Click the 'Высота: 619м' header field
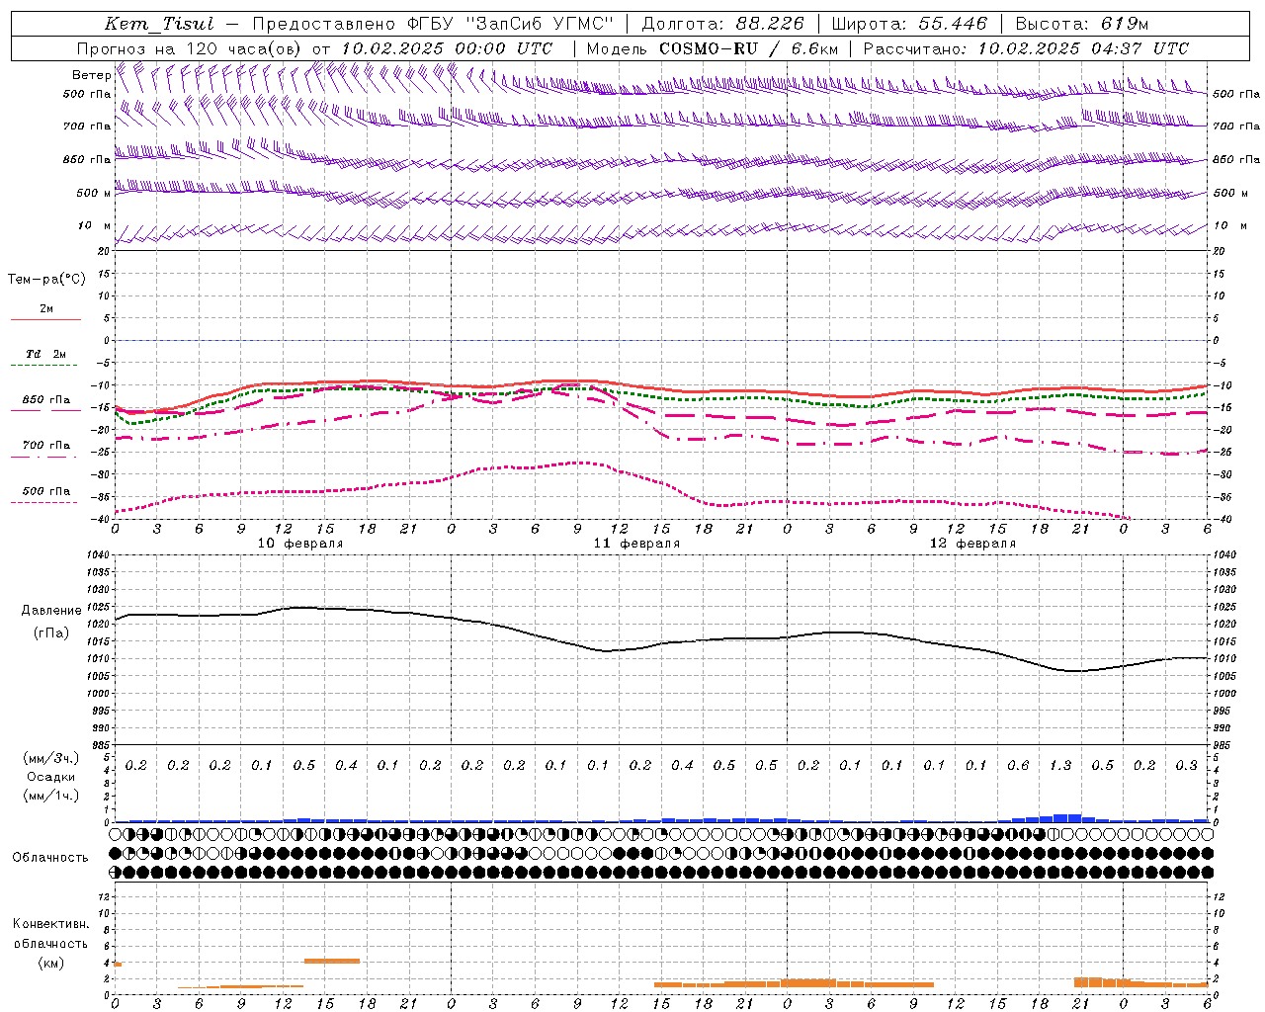This screenshot has width=1265, height=1012. point(1082,24)
